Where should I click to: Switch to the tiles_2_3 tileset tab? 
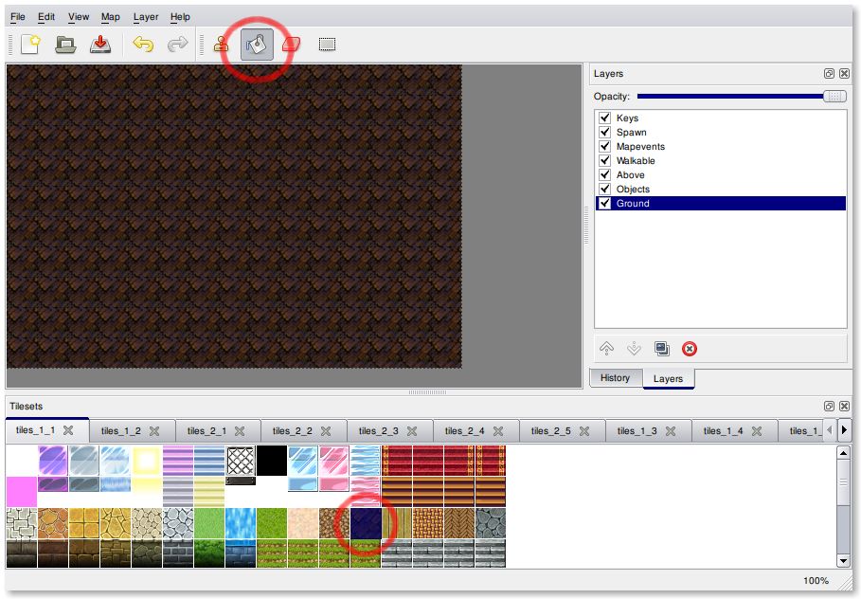pos(378,431)
